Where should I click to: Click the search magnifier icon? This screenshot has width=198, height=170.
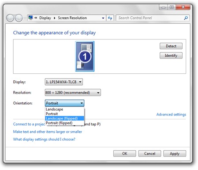click(186, 18)
